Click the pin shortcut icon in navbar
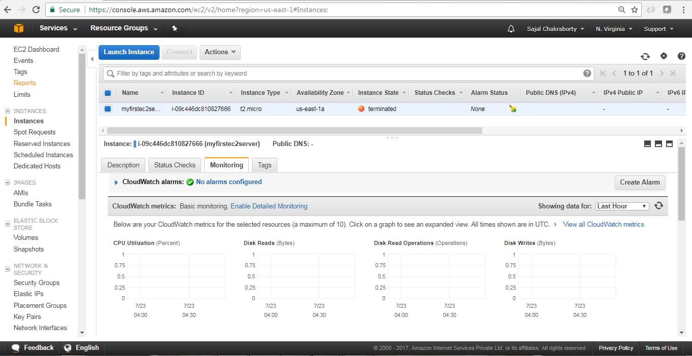This screenshot has height=356, width=692. [x=175, y=28]
